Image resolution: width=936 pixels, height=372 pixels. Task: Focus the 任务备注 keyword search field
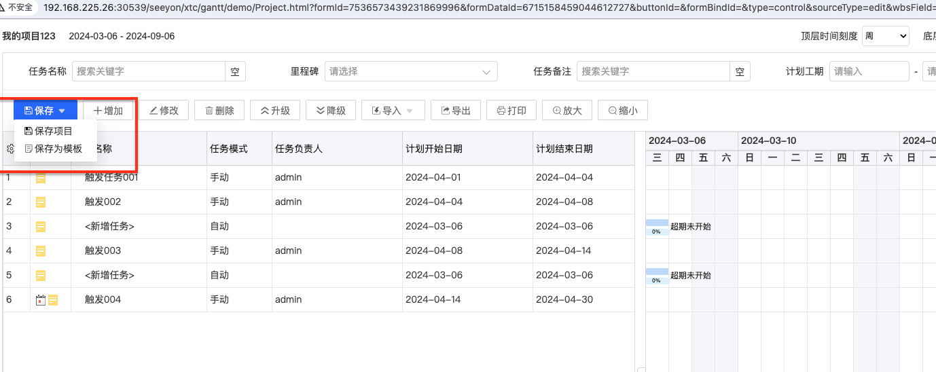coord(653,71)
